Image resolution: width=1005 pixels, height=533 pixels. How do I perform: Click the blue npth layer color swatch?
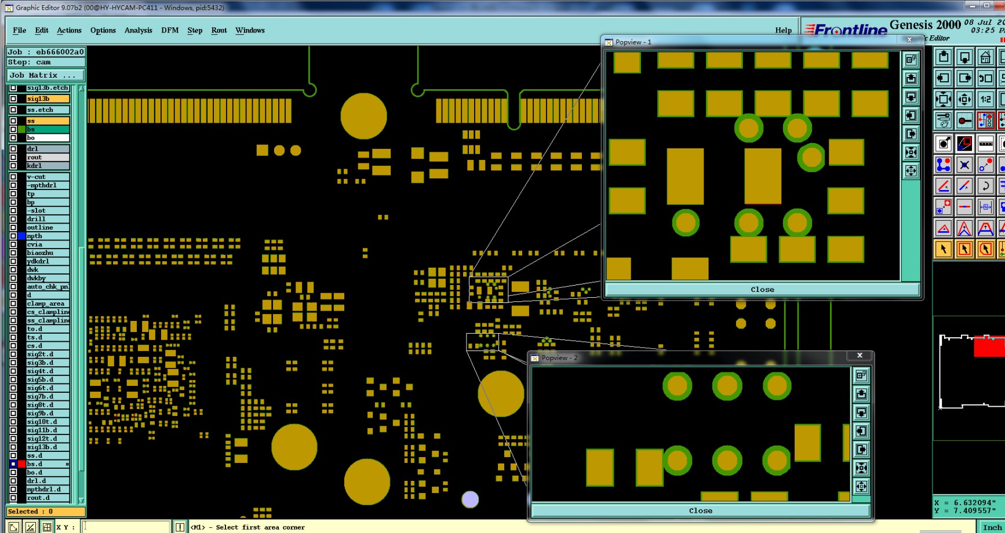pyautogui.click(x=22, y=236)
